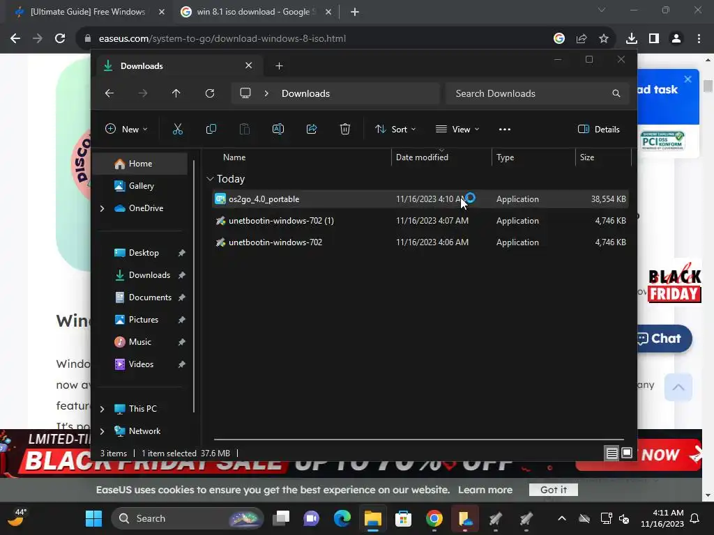The width and height of the screenshot is (714, 535).
Task: Click the Delete trash can icon
Action: (345, 129)
